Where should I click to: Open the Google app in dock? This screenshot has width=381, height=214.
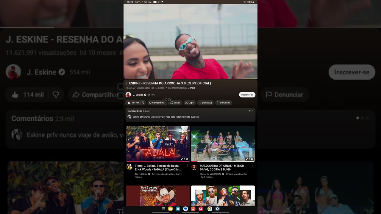coord(210,209)
